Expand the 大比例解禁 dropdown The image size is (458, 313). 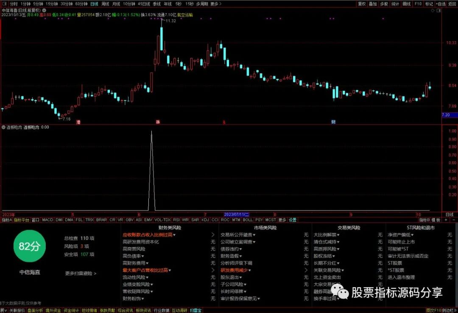pyautogui.click(x=327, y=235)
